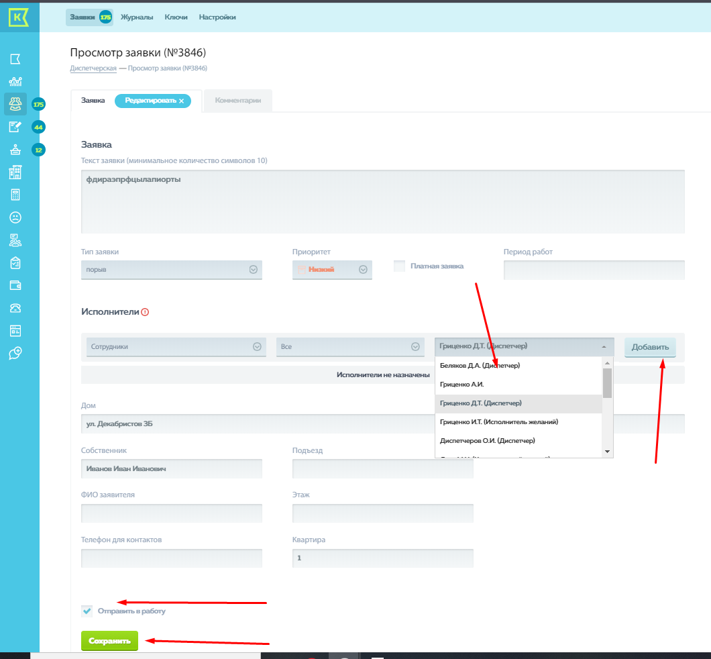
Task: Choose highlighted Гриценко Д.Т. (Диспетчер) in list
Action: [x=518, y=403]
